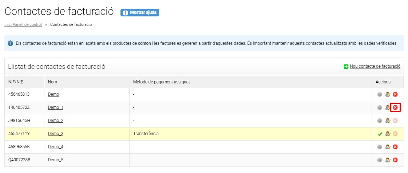The image size is (408, 173).
Task: Set Demo as default via grey circle
Action: tap(380, 94)
